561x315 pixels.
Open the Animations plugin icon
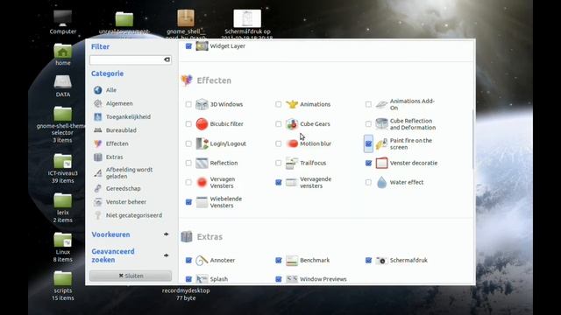point(292,104)
